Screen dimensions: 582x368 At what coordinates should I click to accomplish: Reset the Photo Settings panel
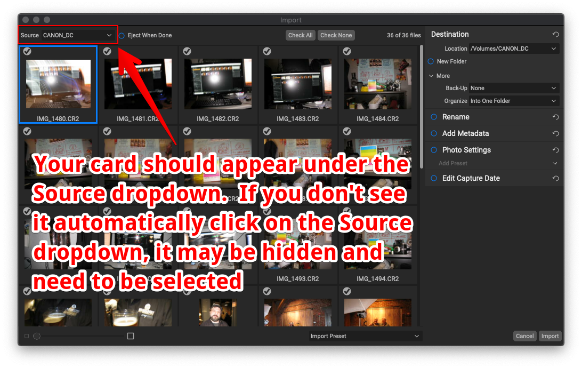pos(555,150)
